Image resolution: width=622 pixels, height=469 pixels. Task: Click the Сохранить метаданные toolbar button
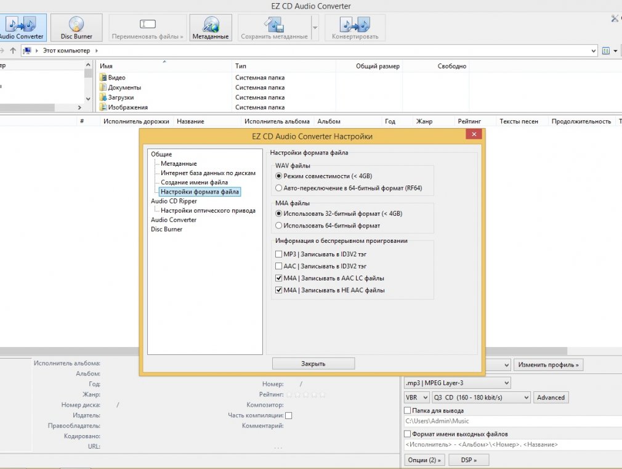(275, 27)
